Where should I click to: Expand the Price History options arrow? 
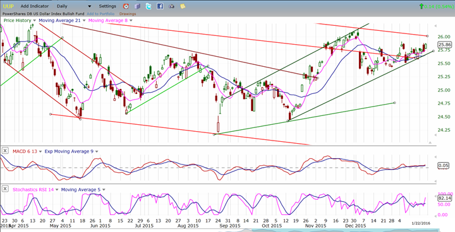point(34,21)
